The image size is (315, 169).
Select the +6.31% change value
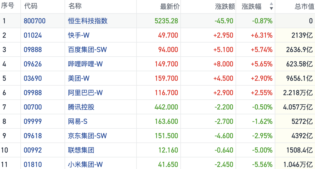262,35
